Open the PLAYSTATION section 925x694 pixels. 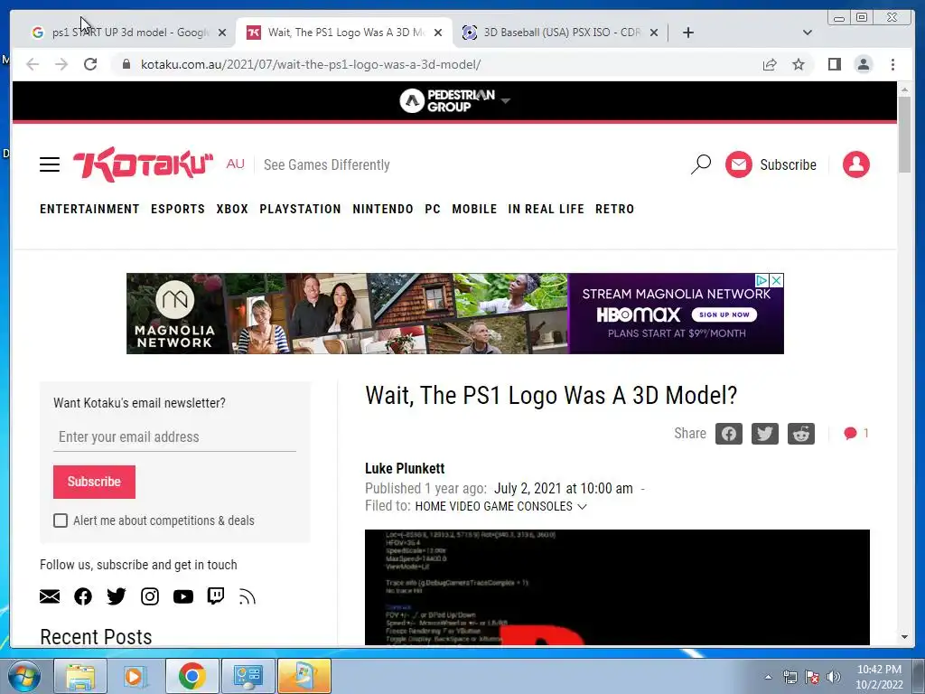[300, 209]
